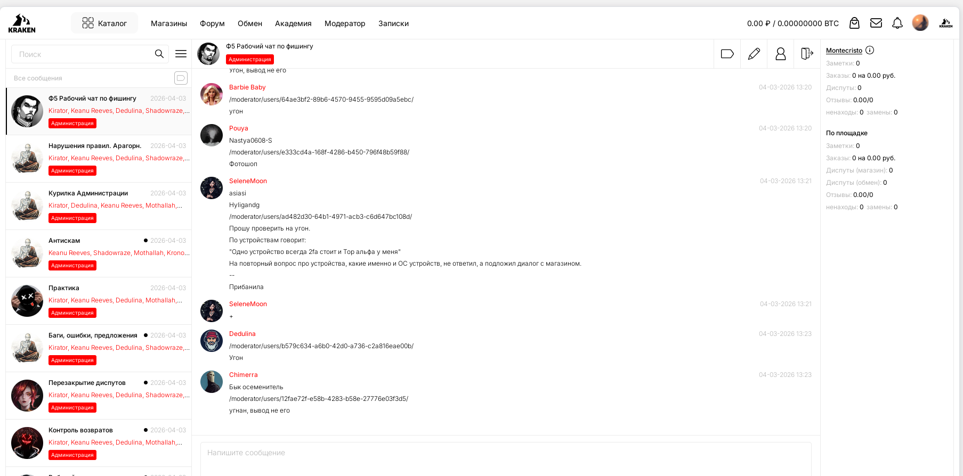Focus the Напишите сообщение message box
Screen dimensions: 963x476
[x=505, y=457]
